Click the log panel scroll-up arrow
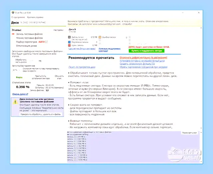This screenshot has height=174, width=213. 201,132
